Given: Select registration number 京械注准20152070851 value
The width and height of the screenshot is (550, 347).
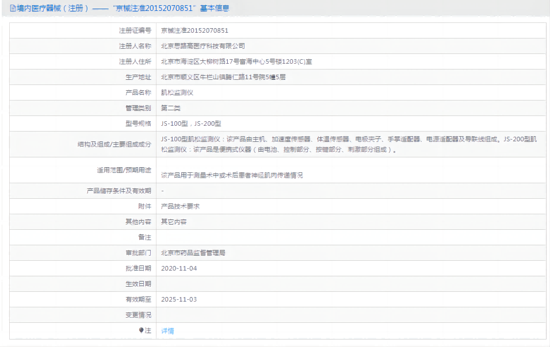Looking at the screenshot, I should [x=194, y=30].
